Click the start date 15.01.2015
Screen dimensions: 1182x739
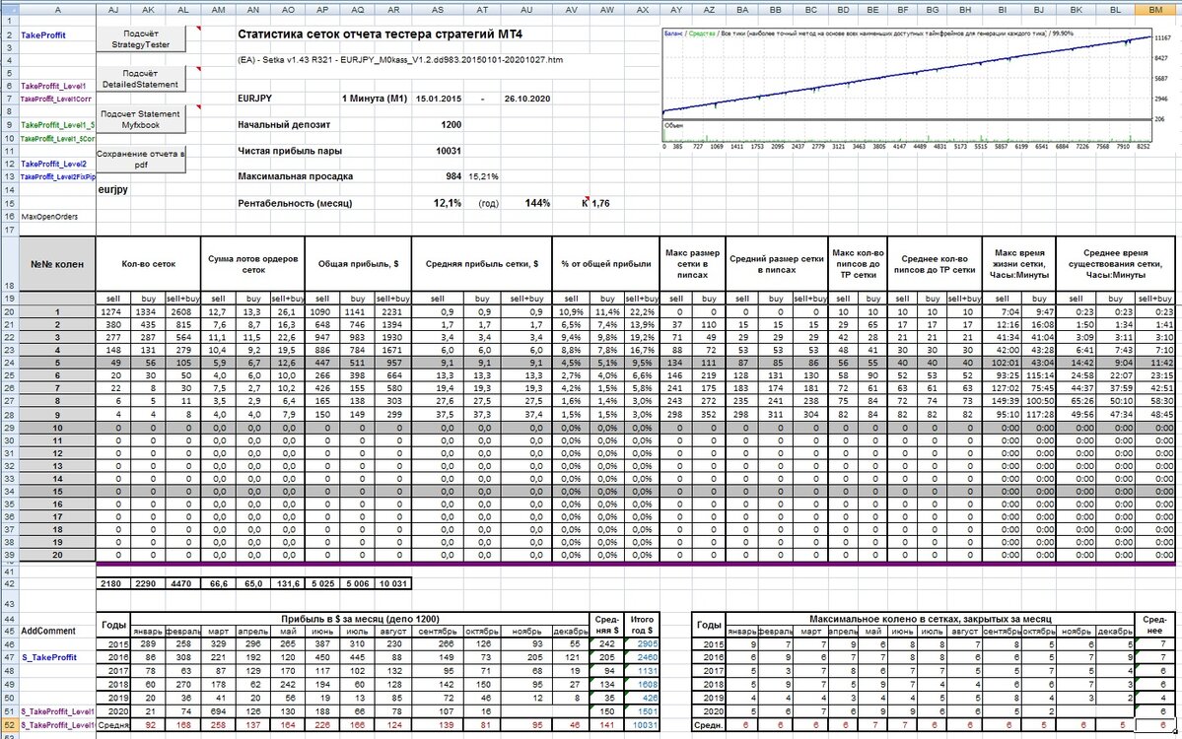pos(438,99)
